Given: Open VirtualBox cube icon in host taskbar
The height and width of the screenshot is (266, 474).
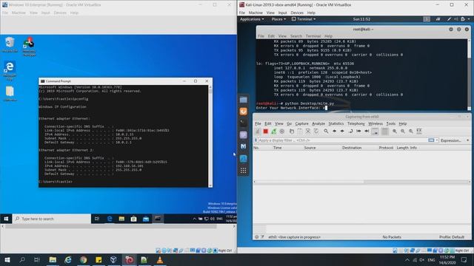Looking at the screenshot, I should 113,259.
